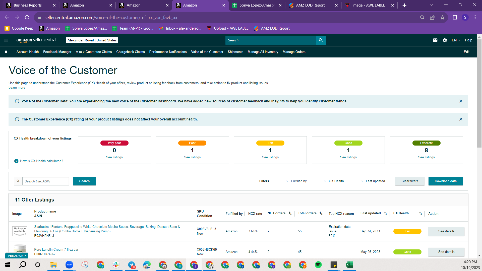Open the browser zoom magnifier icon
This screenshot has width=482, height=271.
point(422,17)
